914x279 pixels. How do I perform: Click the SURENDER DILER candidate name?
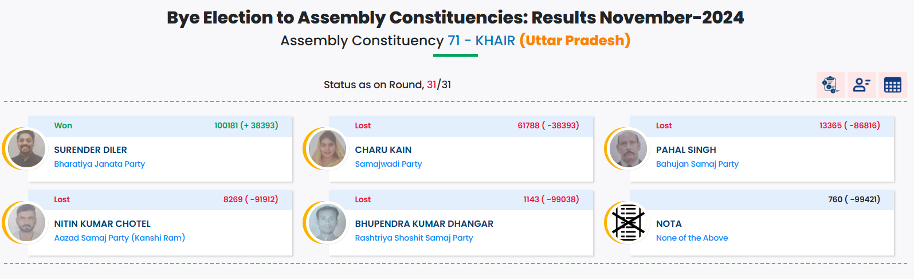tap(91, 150)
